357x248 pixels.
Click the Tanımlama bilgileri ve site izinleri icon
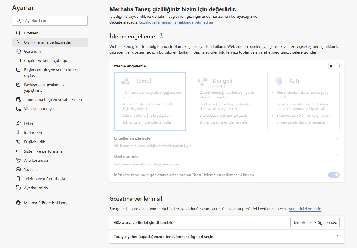click(18, 99)
